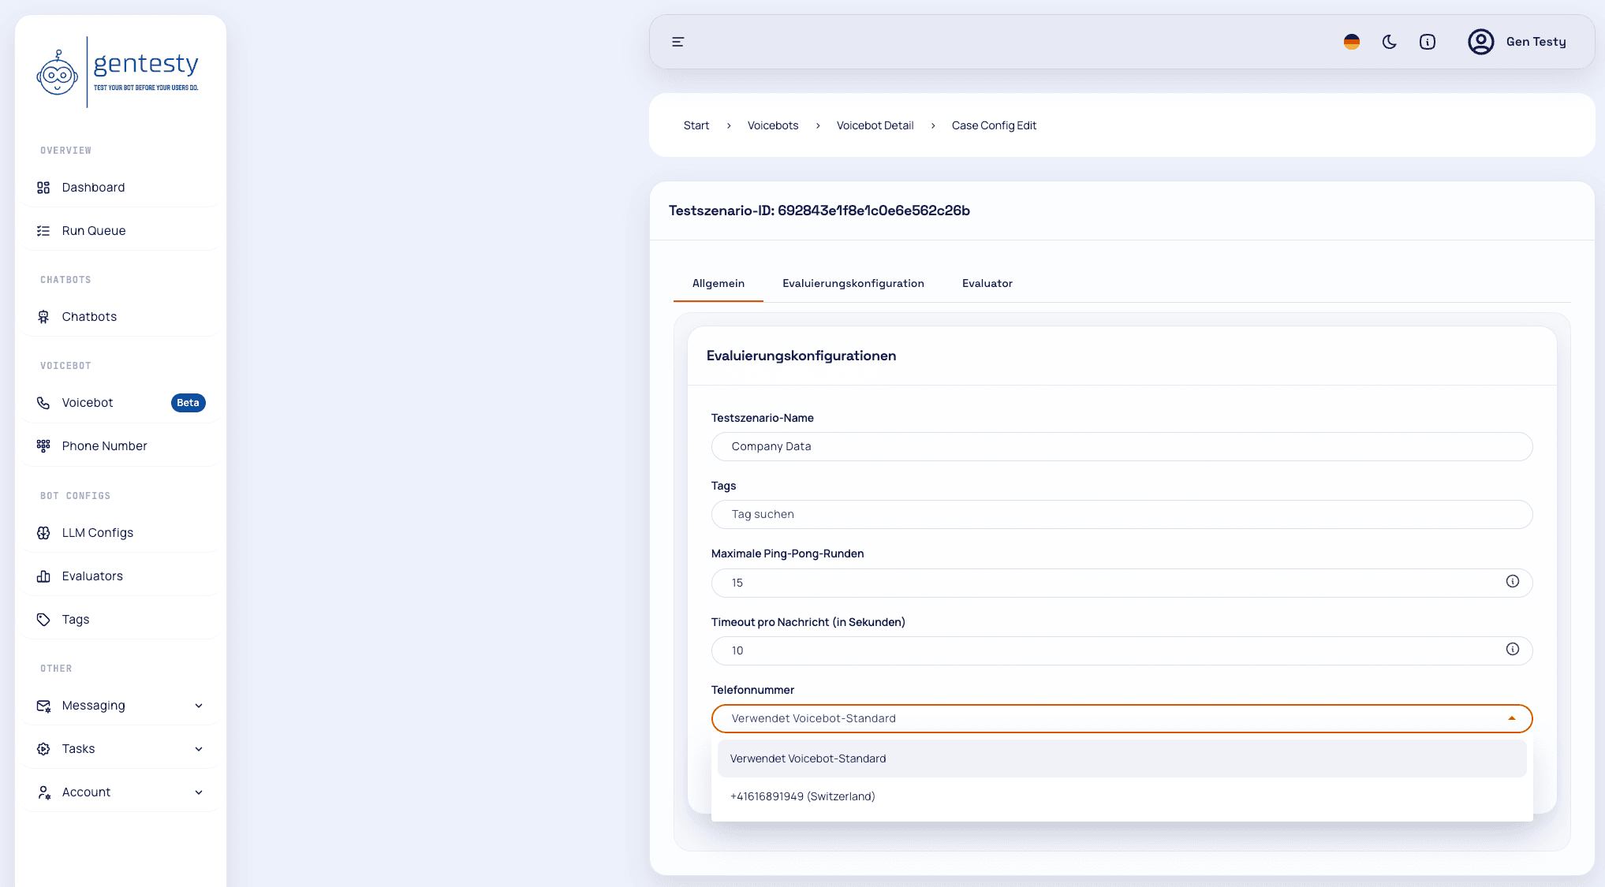Click the German flag language icon
The width and height of the screenshot is (1605, 887).
[x=1352, y=42]
